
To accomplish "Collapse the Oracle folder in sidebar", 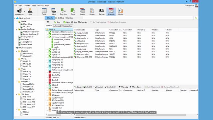I will [x=17, y=69].
